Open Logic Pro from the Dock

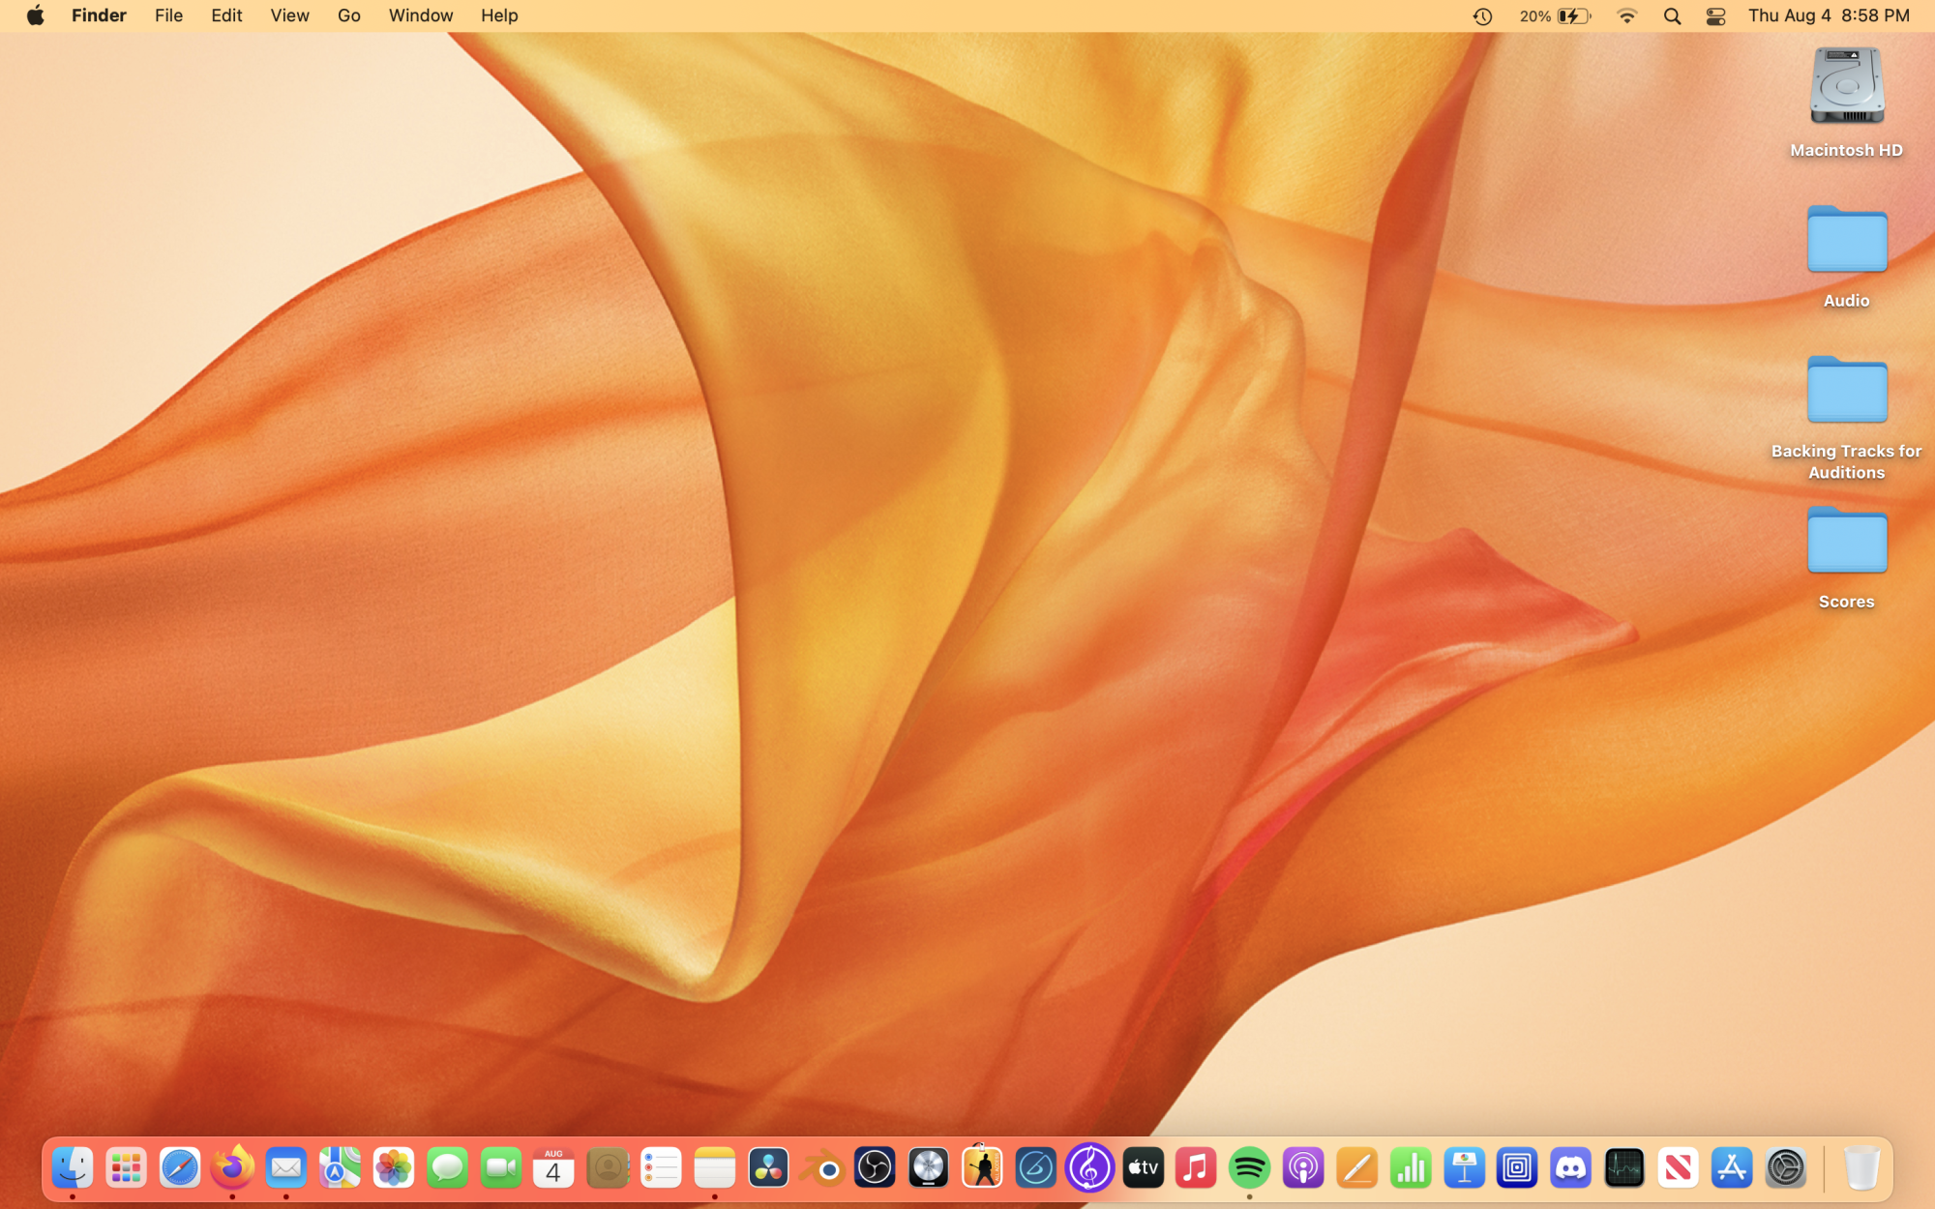point(929,1168)
